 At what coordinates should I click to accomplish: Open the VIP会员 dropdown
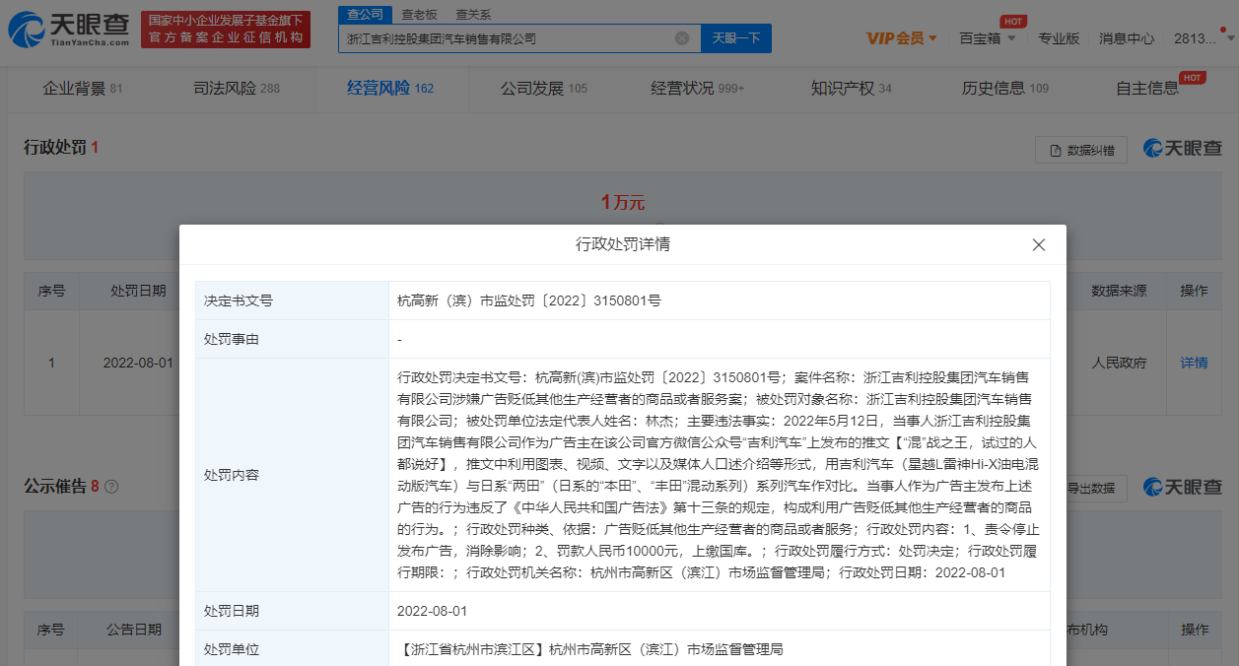point(902,38)
